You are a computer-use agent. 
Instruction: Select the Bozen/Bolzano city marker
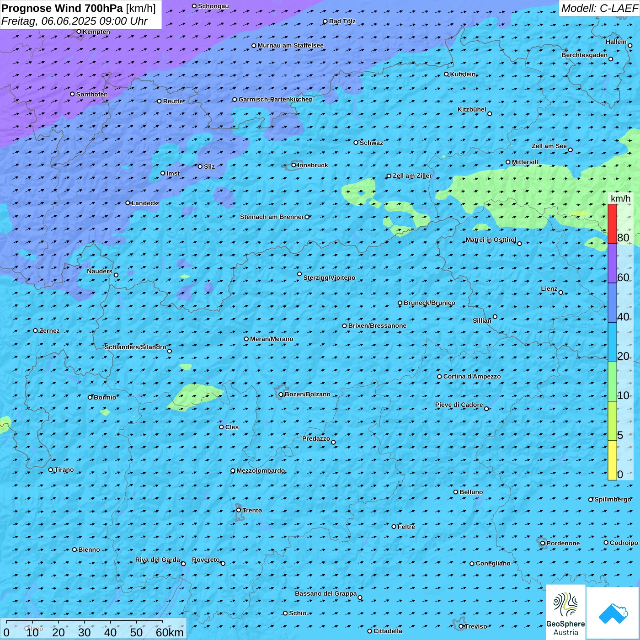[x=281, y=395]
